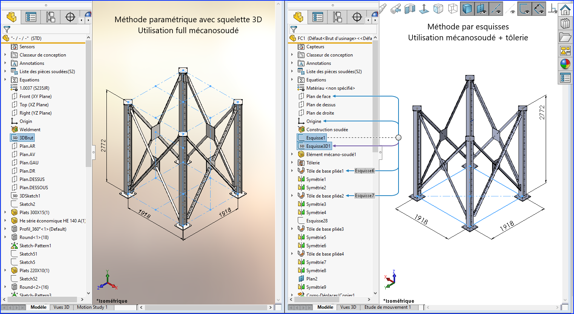The height and width of the screenshot is (314, 574).
Task: Open ConfigurationManager tab in left window
Action: pos(51,17)
